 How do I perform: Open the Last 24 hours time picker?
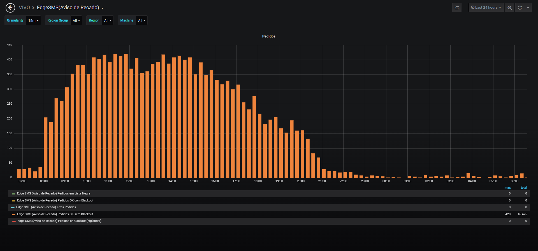(486, 8)
